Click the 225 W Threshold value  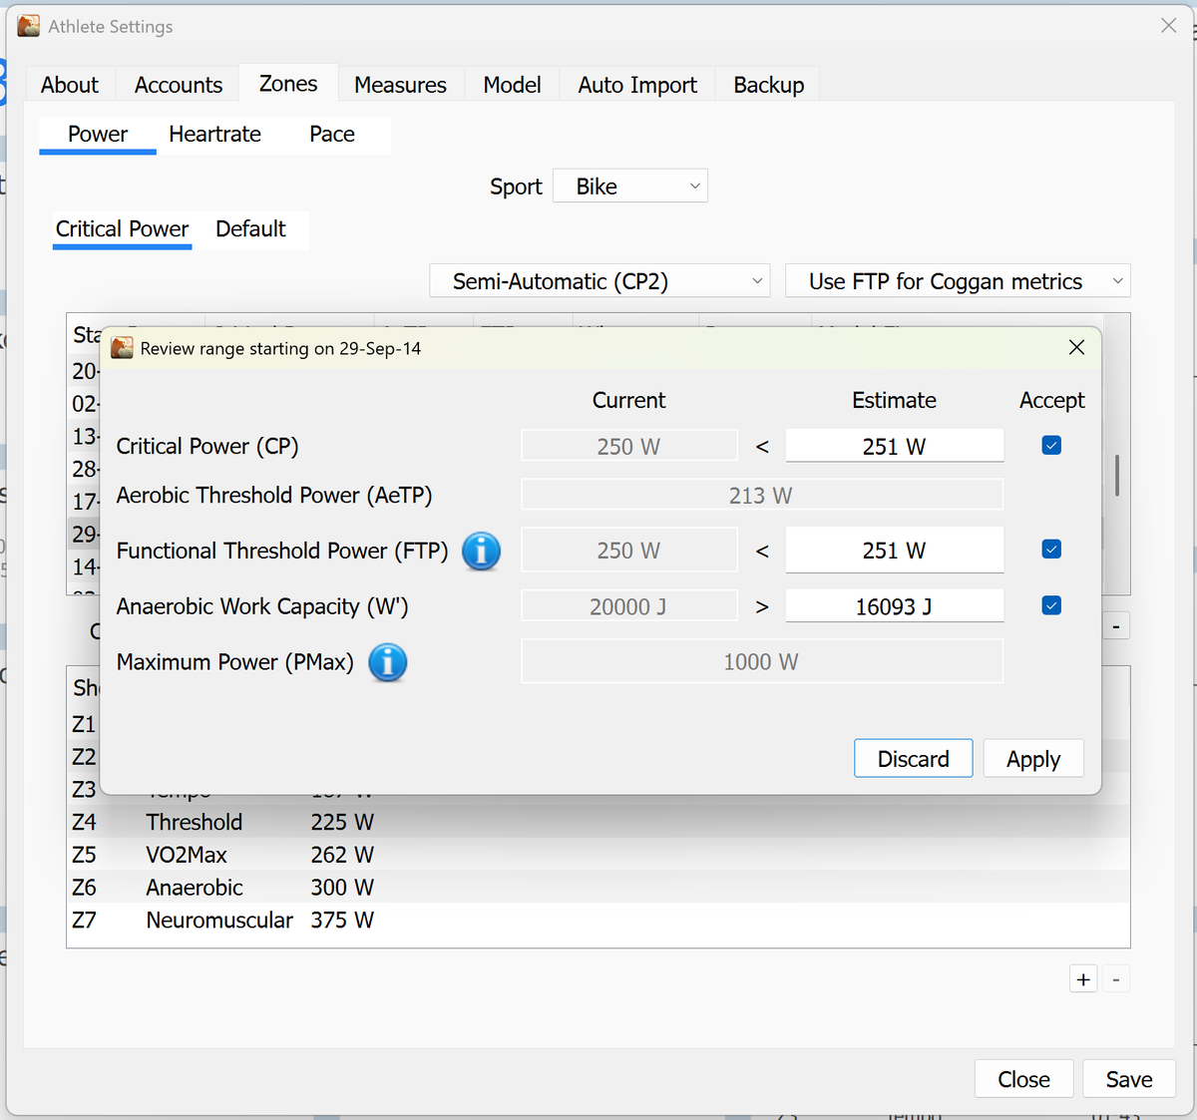point(342,822)
